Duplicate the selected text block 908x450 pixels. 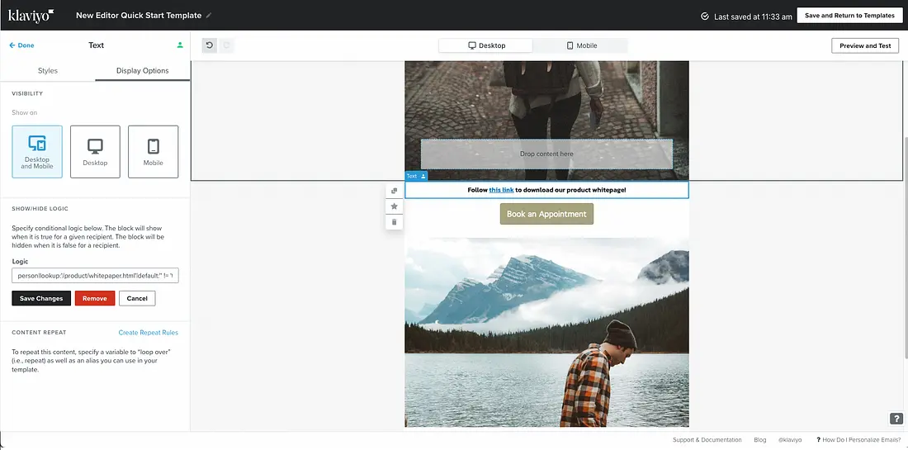pos(394,191)
